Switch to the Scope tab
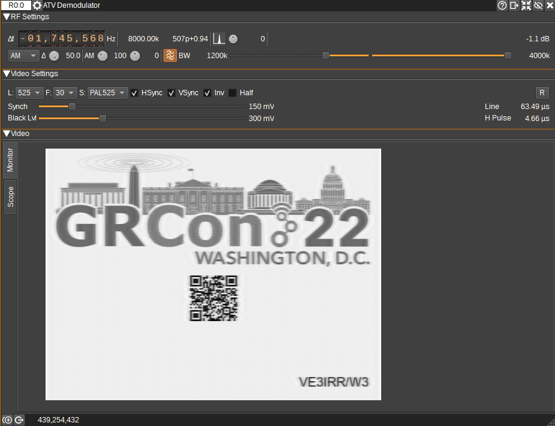Screen dimensions: 555x426 (10, 197)
